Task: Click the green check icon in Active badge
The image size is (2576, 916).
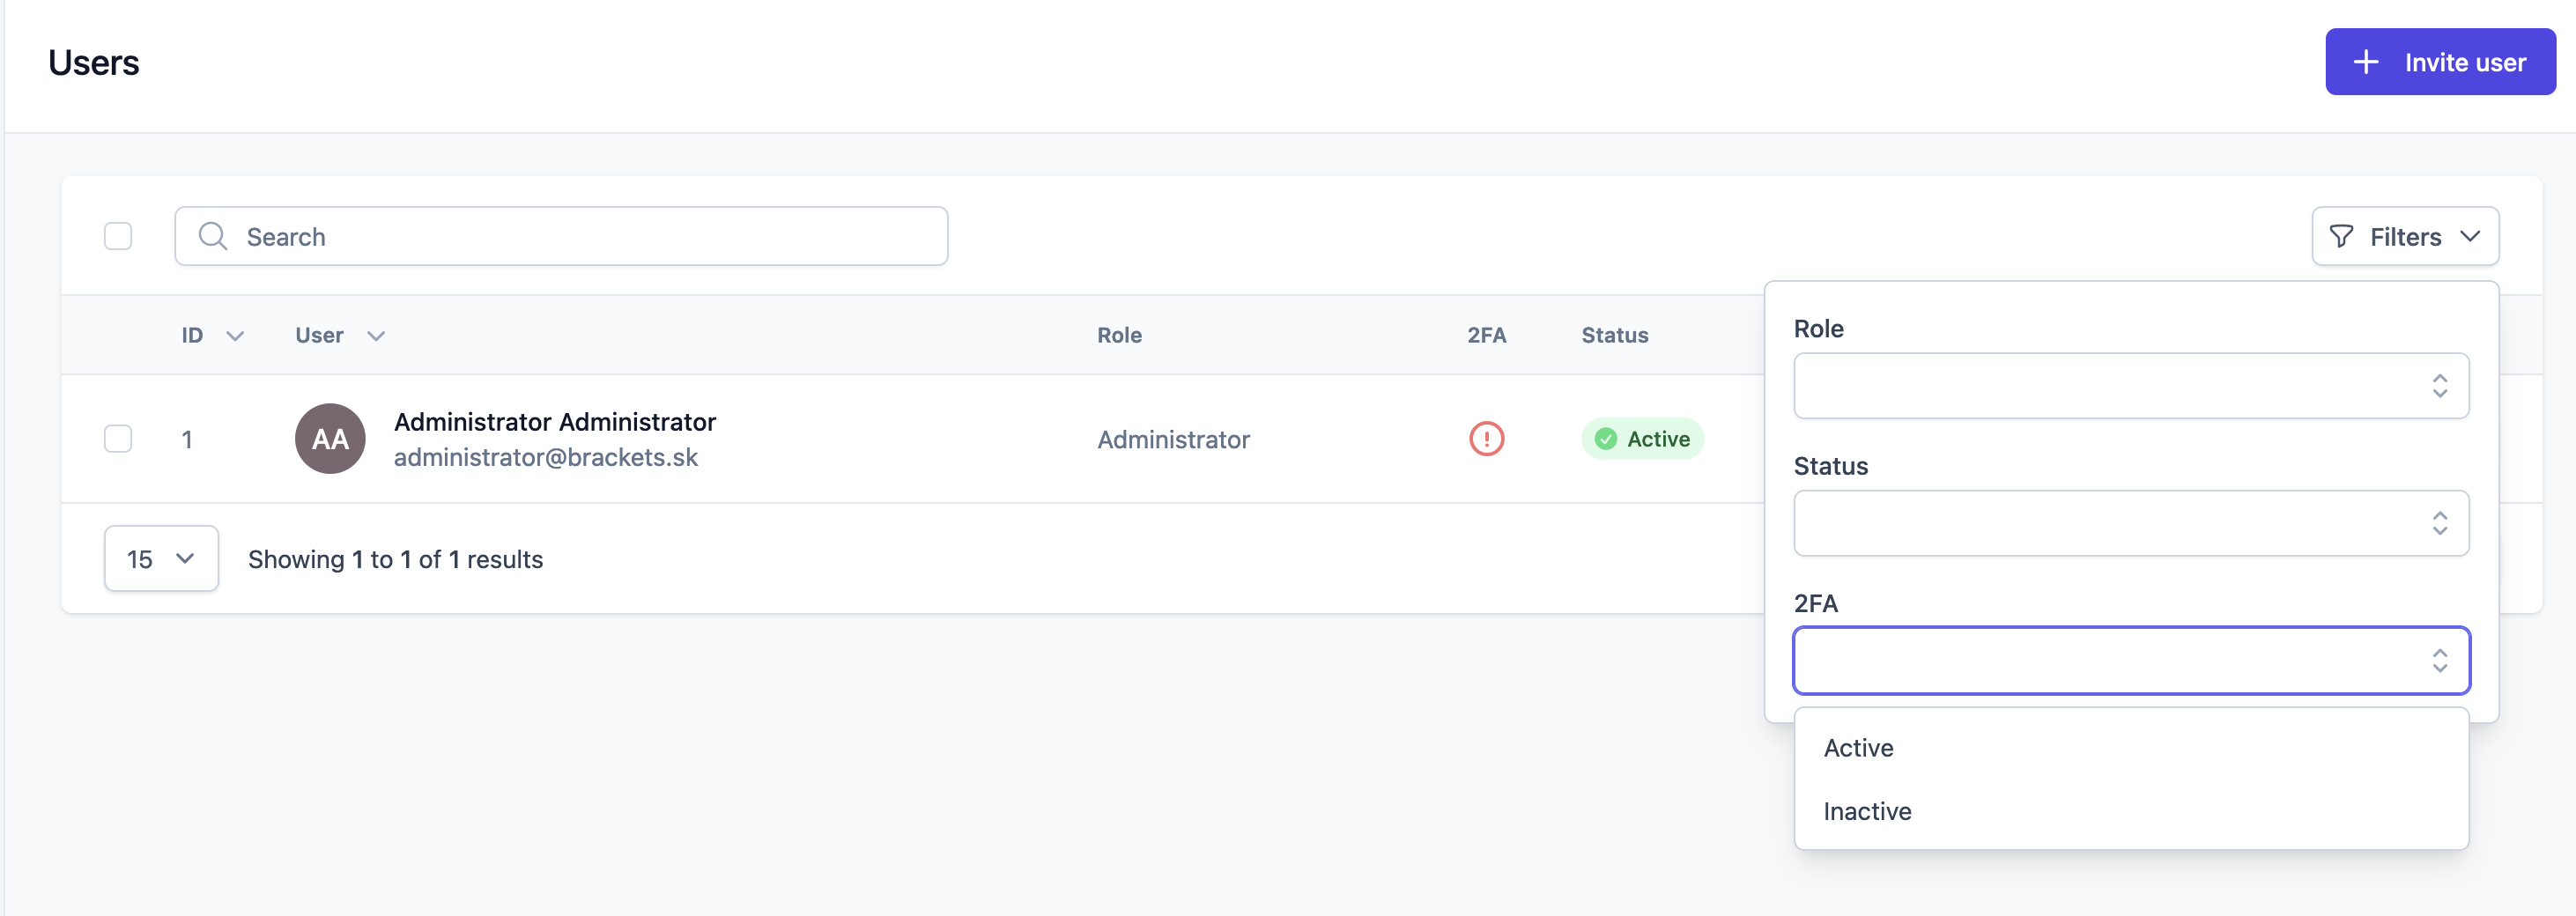Action: [x=1606, y=439]
